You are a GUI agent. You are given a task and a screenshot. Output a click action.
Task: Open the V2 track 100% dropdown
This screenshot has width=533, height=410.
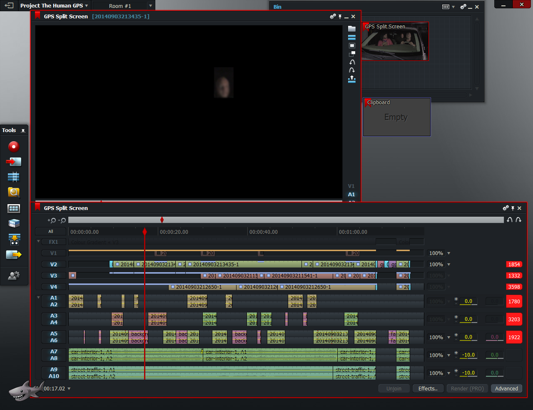[x=448, y=265]
